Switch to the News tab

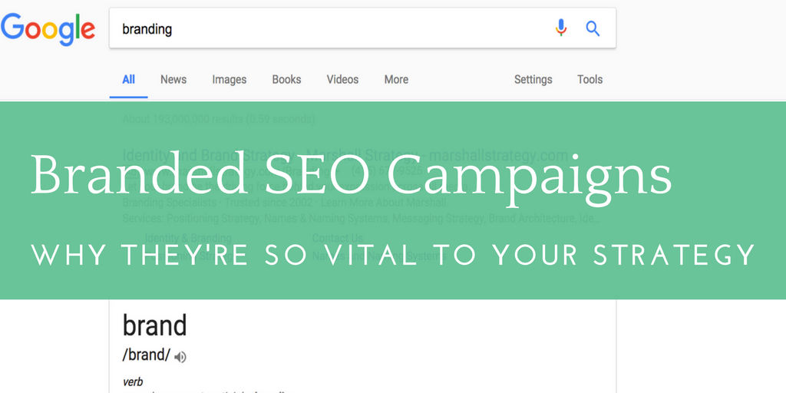tap(173, 79)
